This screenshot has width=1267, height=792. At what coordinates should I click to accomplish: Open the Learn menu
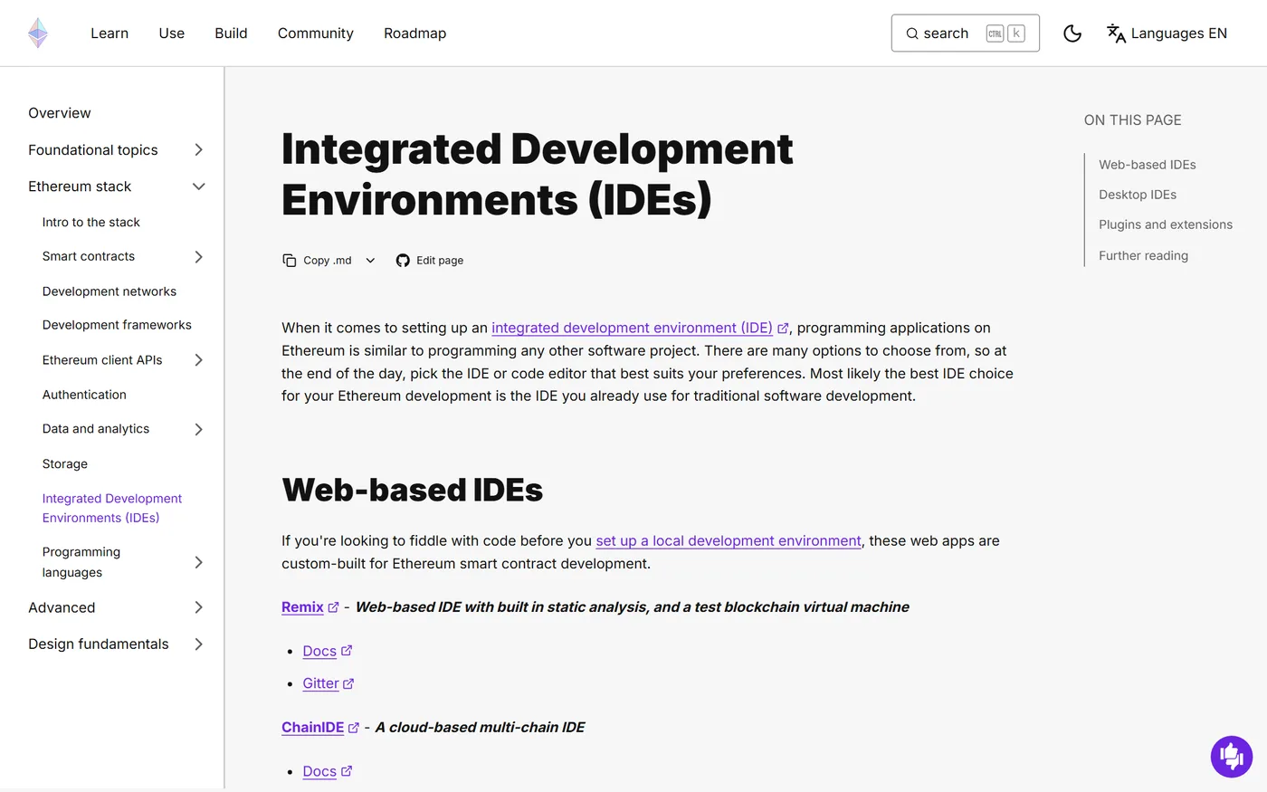[x=110, y=33]
